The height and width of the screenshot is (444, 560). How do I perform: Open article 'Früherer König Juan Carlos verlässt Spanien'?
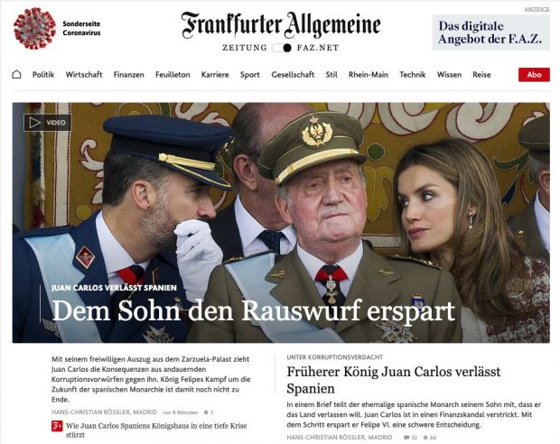(393, 380)
